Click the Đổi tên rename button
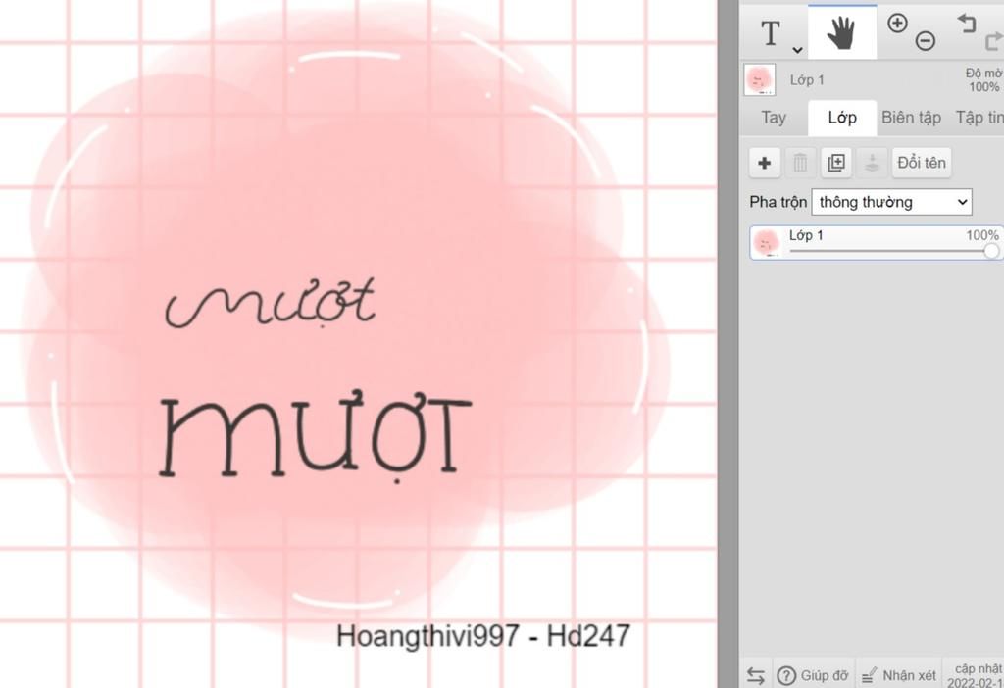The width and height of the screenshot is (1004, 688). click(x=922, y=163)
